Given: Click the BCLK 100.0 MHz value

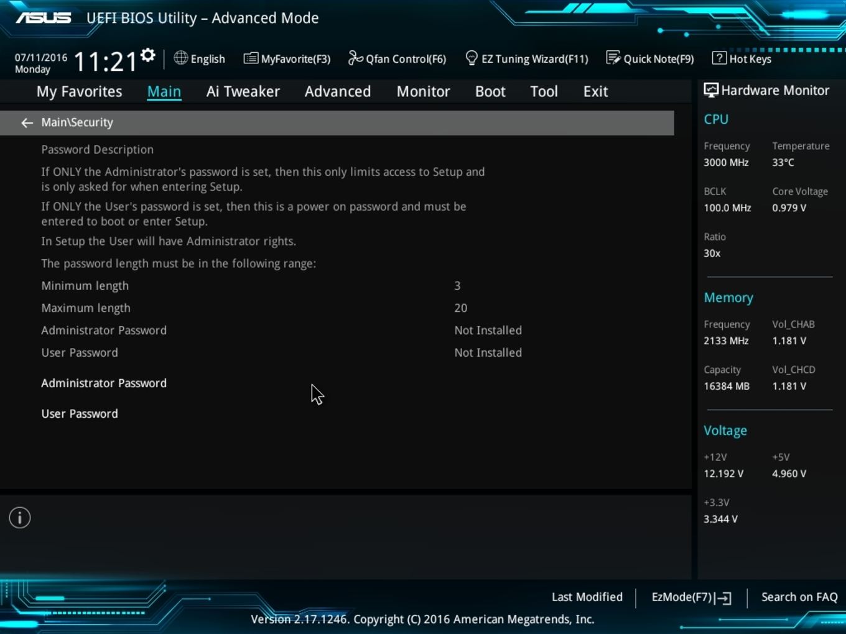Looking at the screenshot, I should coord(727,208).
